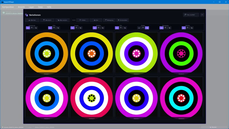The height and width of the screenshot is (129, 229).
Task: Set Gruppe to random dice mode
Action: click(80, 28)
